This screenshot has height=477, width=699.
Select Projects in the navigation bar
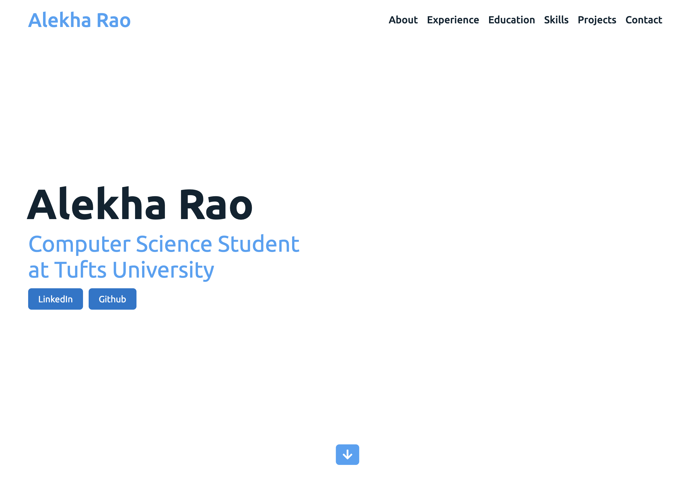click(597, 20)
